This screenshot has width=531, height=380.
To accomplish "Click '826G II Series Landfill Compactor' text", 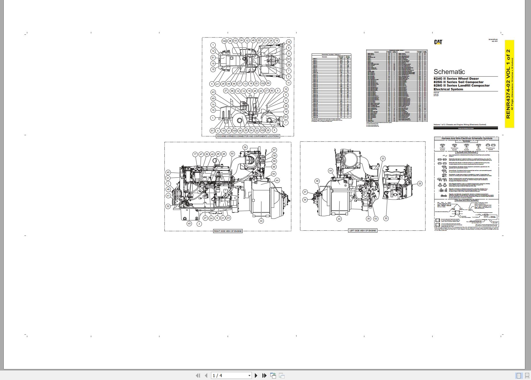I will tap(461, 85).
